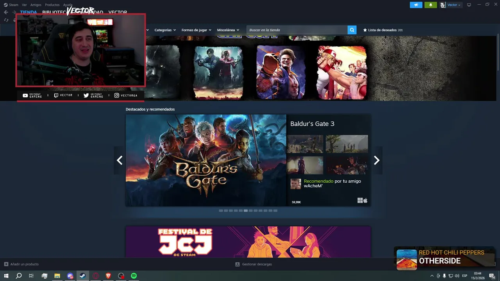
Task: Click the Recomendado por tu amigo text
Action: pos(332,183)
